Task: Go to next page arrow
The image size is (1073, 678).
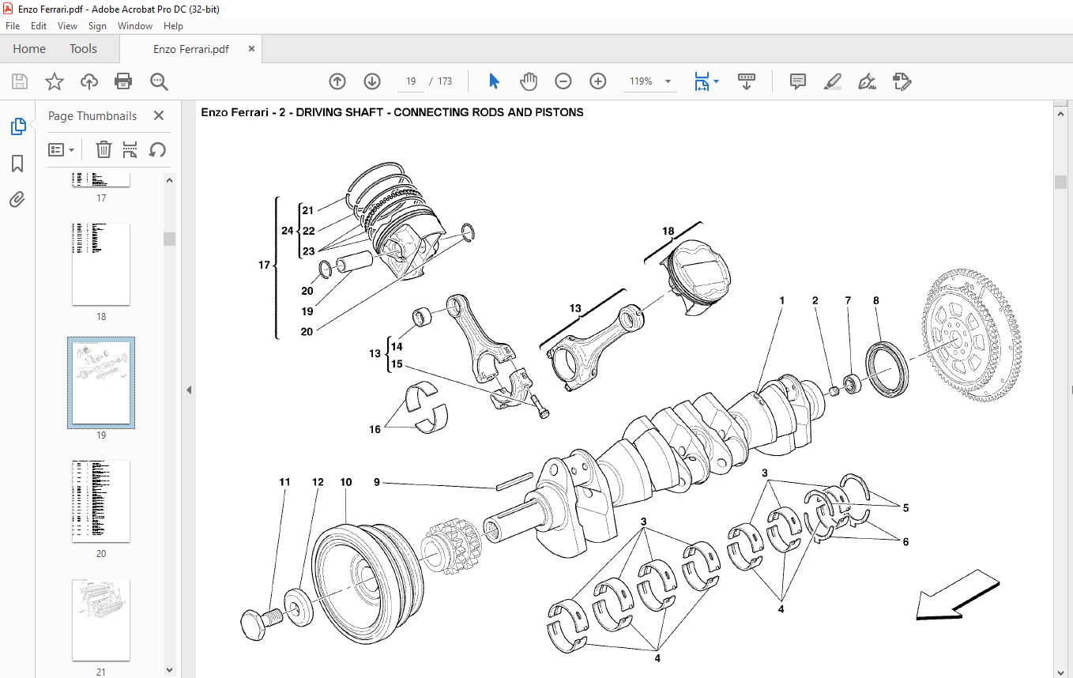Action: [372, 81]
